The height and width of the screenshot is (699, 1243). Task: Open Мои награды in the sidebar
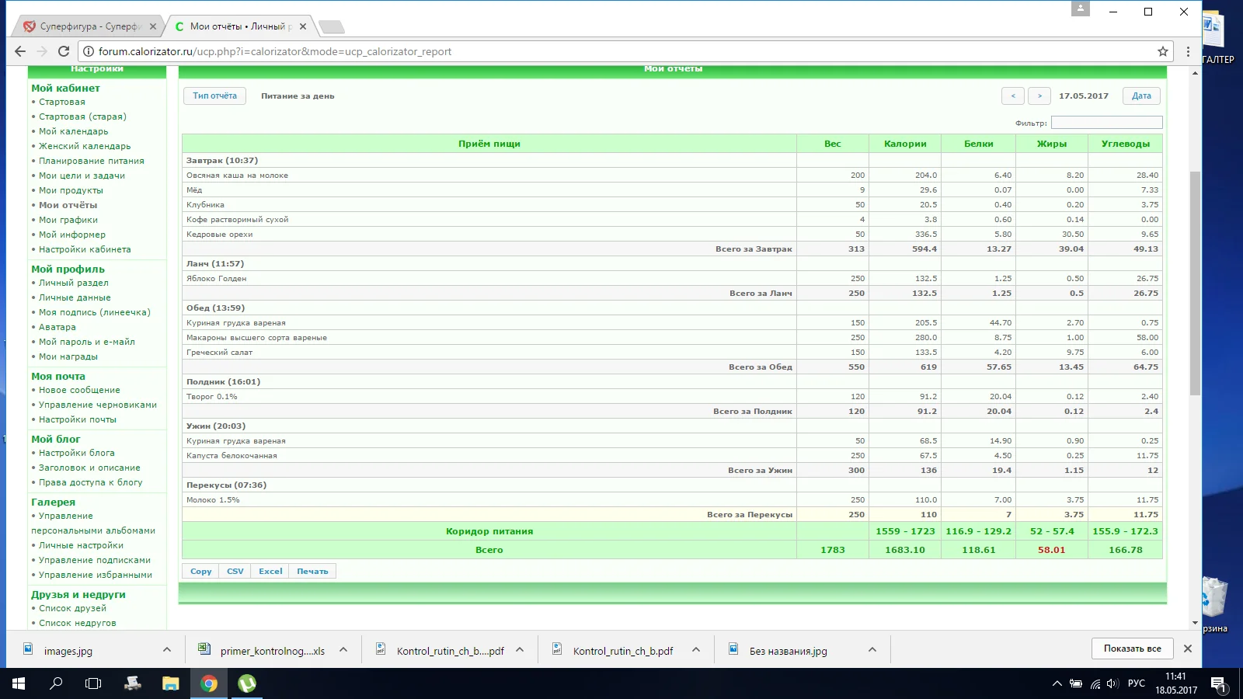tap(68, 356)
